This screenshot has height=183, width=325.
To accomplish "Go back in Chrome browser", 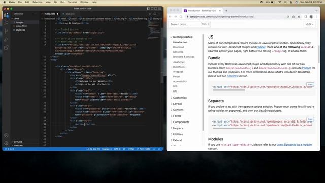I will click(x=170, y=17).
